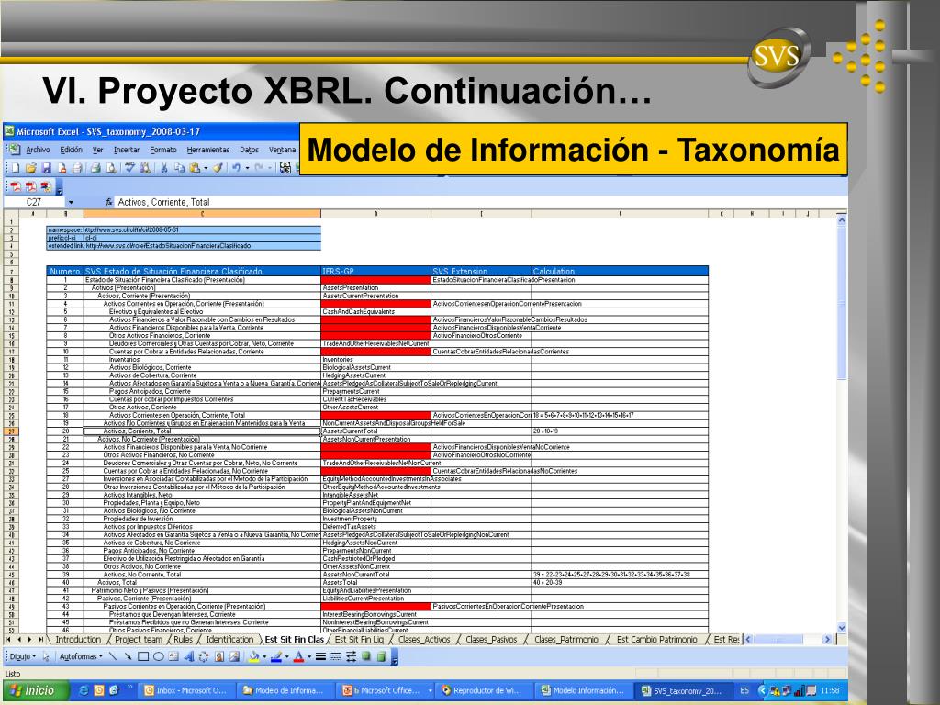
Task: Open Inbox - Microsoft Outlook taskbar button
Action: coord(187,690)
